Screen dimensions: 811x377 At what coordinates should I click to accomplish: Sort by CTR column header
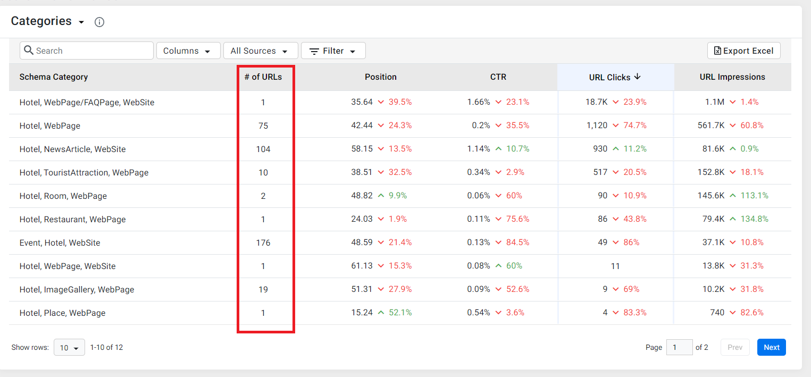pos(498,77)
